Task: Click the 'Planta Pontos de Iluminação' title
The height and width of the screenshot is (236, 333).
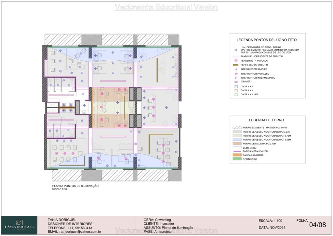Action: pyautogui.click(x=75, y=186)
